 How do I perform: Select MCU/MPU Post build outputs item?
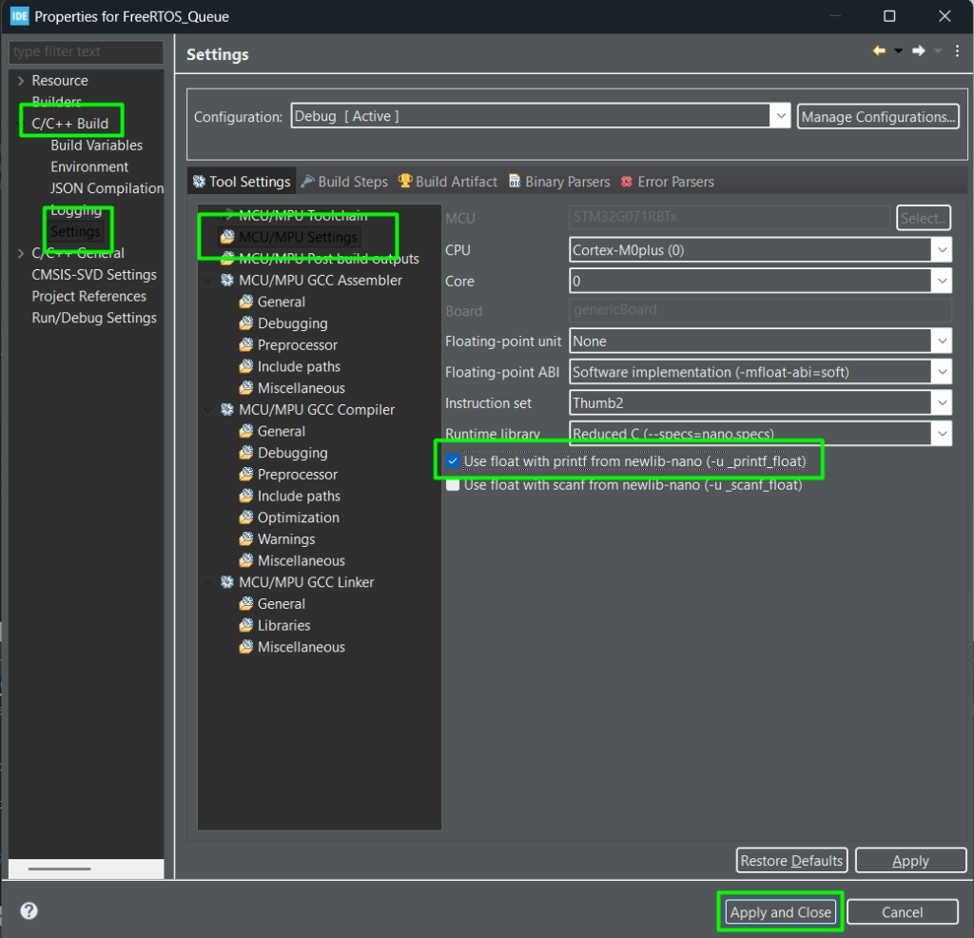coord(328,259)
